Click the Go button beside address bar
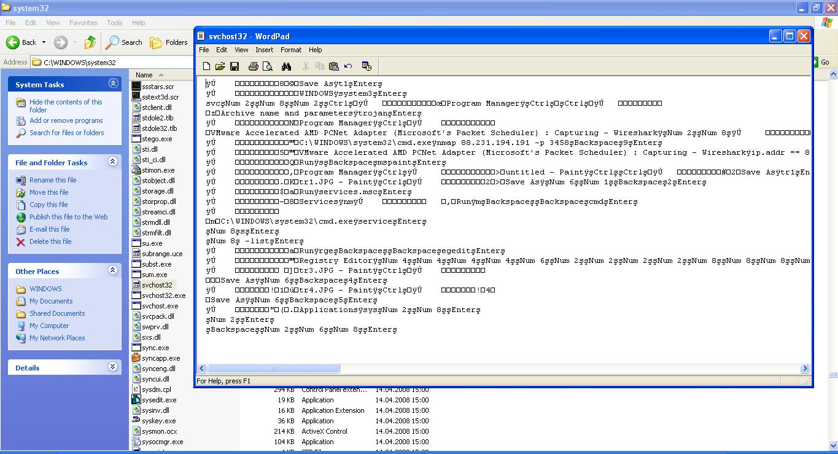Viewport: 838px width, 454px height. click(x=821, y=62)
